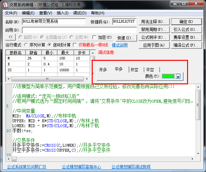Click the code editor scroll-down arrow
206x172 pixels.
point(198,153)
